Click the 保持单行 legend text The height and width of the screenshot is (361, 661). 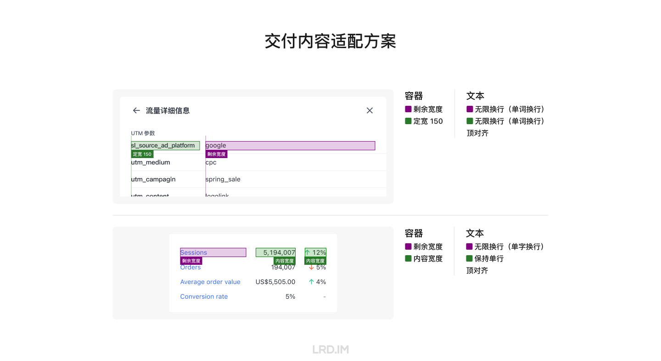pyautogui.click(x=489, y=258)
